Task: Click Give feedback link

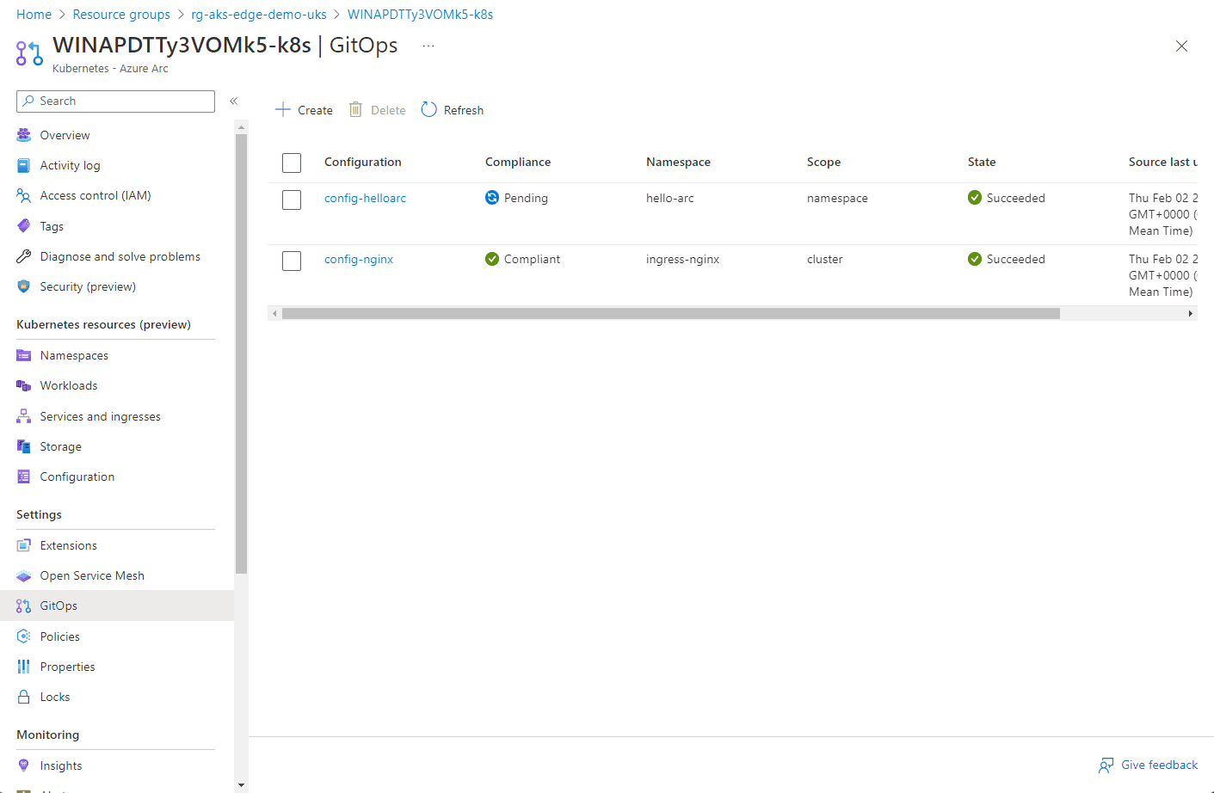Action: click(1159, 765)
